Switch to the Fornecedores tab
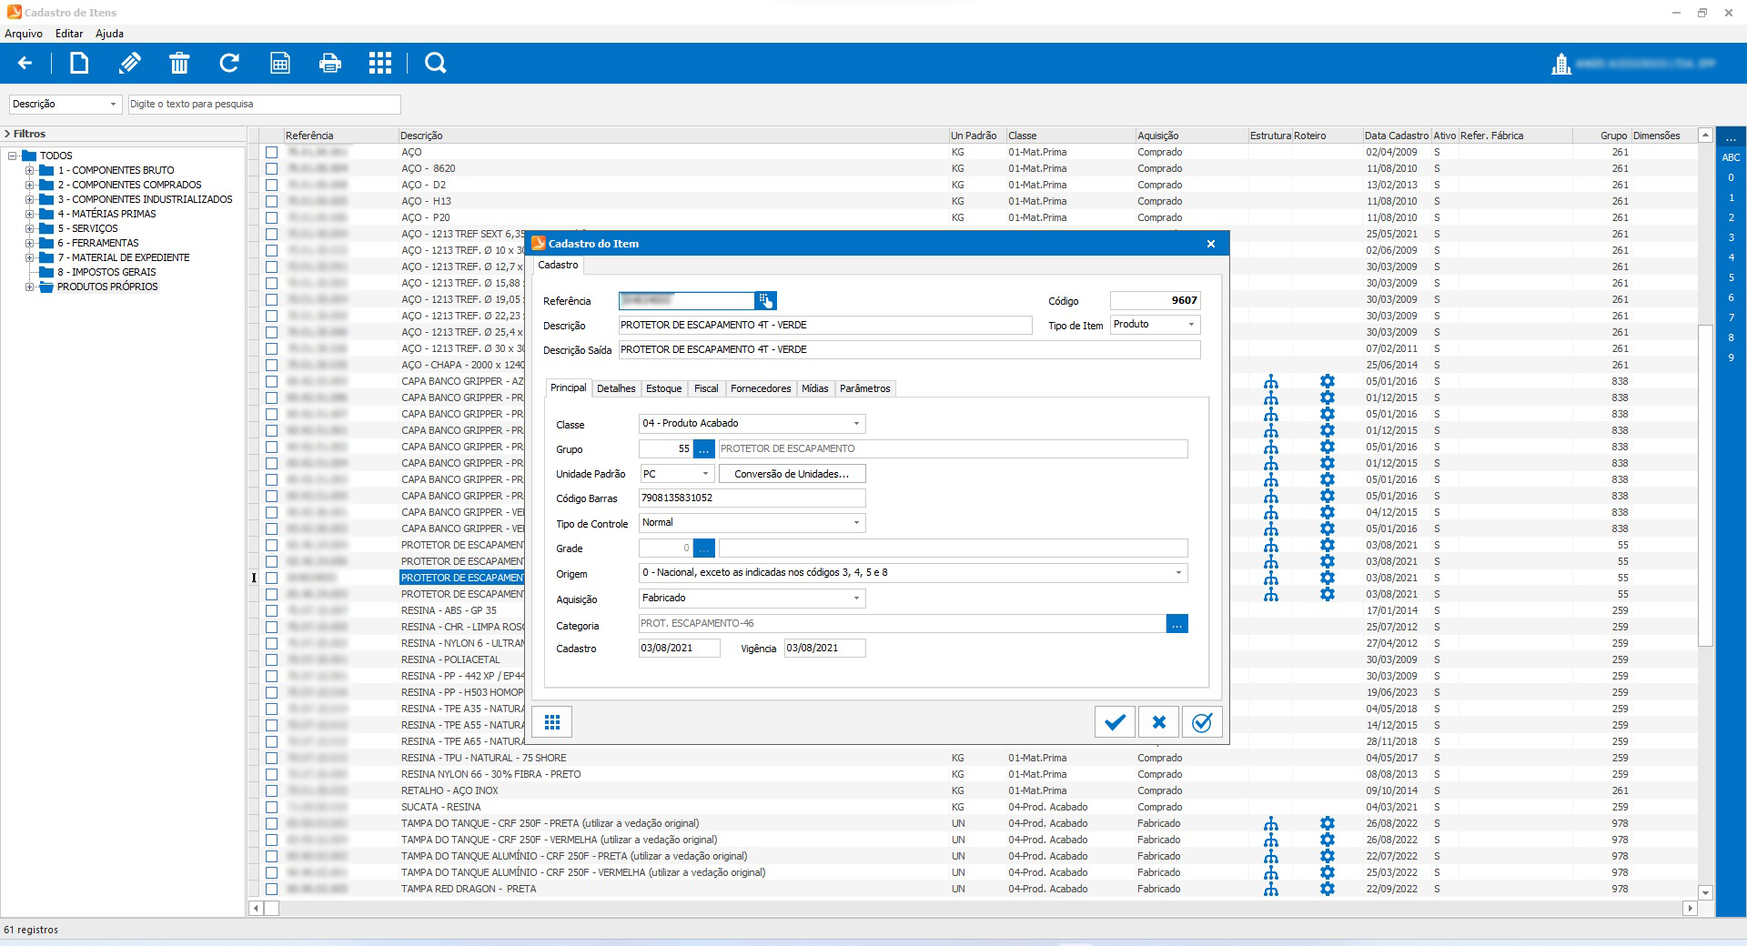The width and height of the screenshot is (1747, 946). (761, 388)
